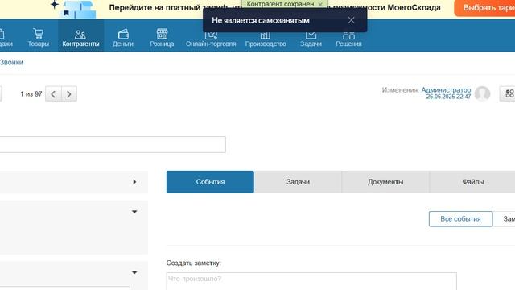Open the Звонки link
The image size is (515, 290).
pyautogui.click(x=11, y=63)
